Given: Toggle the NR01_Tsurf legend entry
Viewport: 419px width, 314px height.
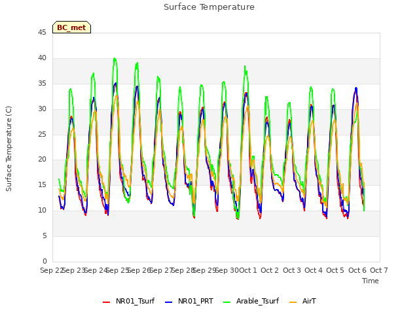Looking at the screenshot, I should 128,301.
